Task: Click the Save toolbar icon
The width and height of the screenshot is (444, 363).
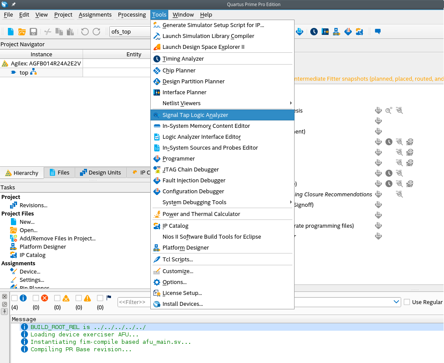Action: [x=33, y=31]
